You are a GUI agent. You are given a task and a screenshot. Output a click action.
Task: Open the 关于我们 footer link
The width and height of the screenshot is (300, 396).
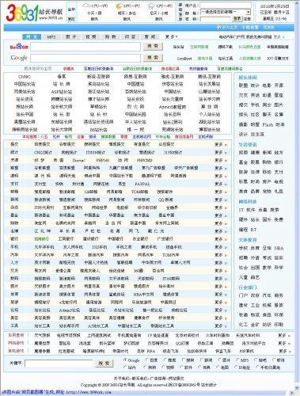(x=120, y=379)
